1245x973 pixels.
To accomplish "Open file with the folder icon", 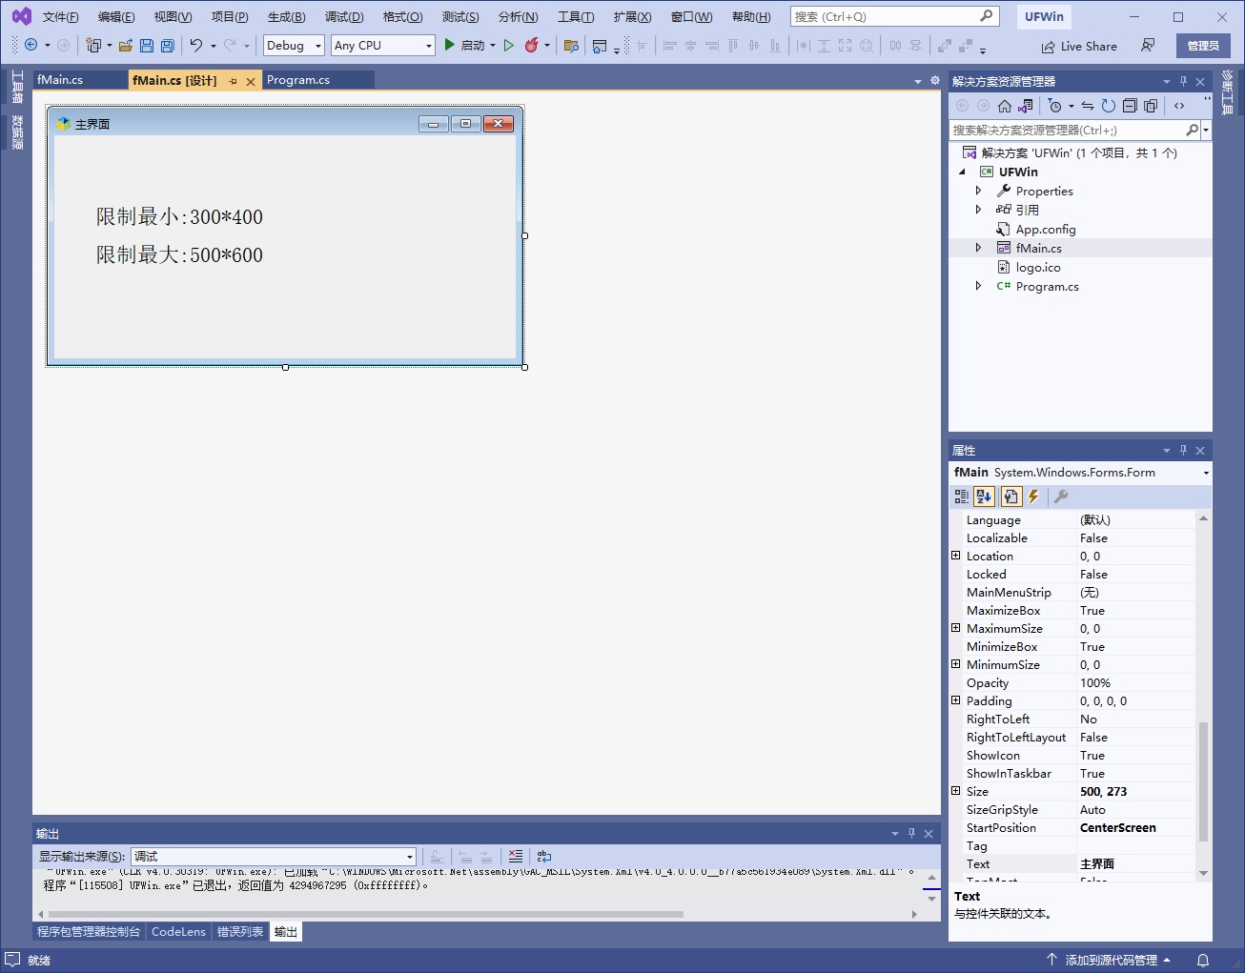I will tap(125, 45).
